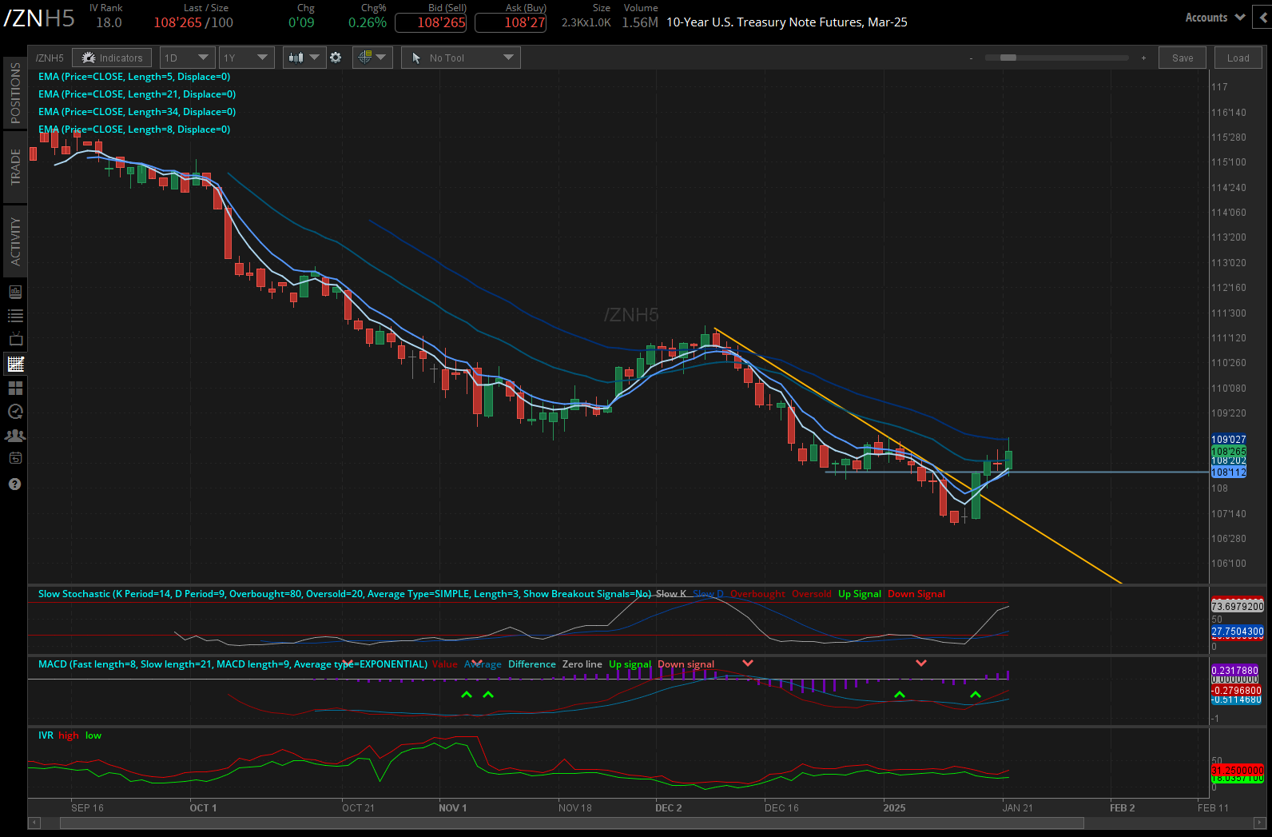The width and height of the screenshot is (1272, 837).
Task: Click the horizontal scrollbar thumb below the chart
Action: click(571, 823)
